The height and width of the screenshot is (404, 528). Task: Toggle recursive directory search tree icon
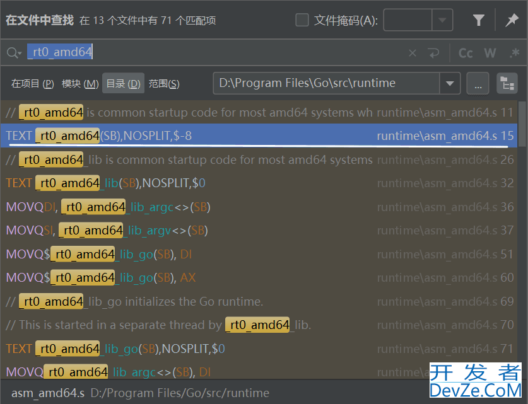click(507, 83)
